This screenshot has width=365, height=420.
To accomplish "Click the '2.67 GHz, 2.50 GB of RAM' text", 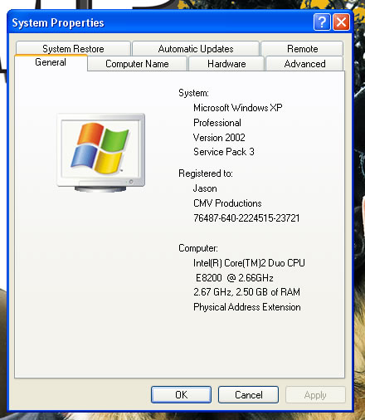I will [246, 292].
